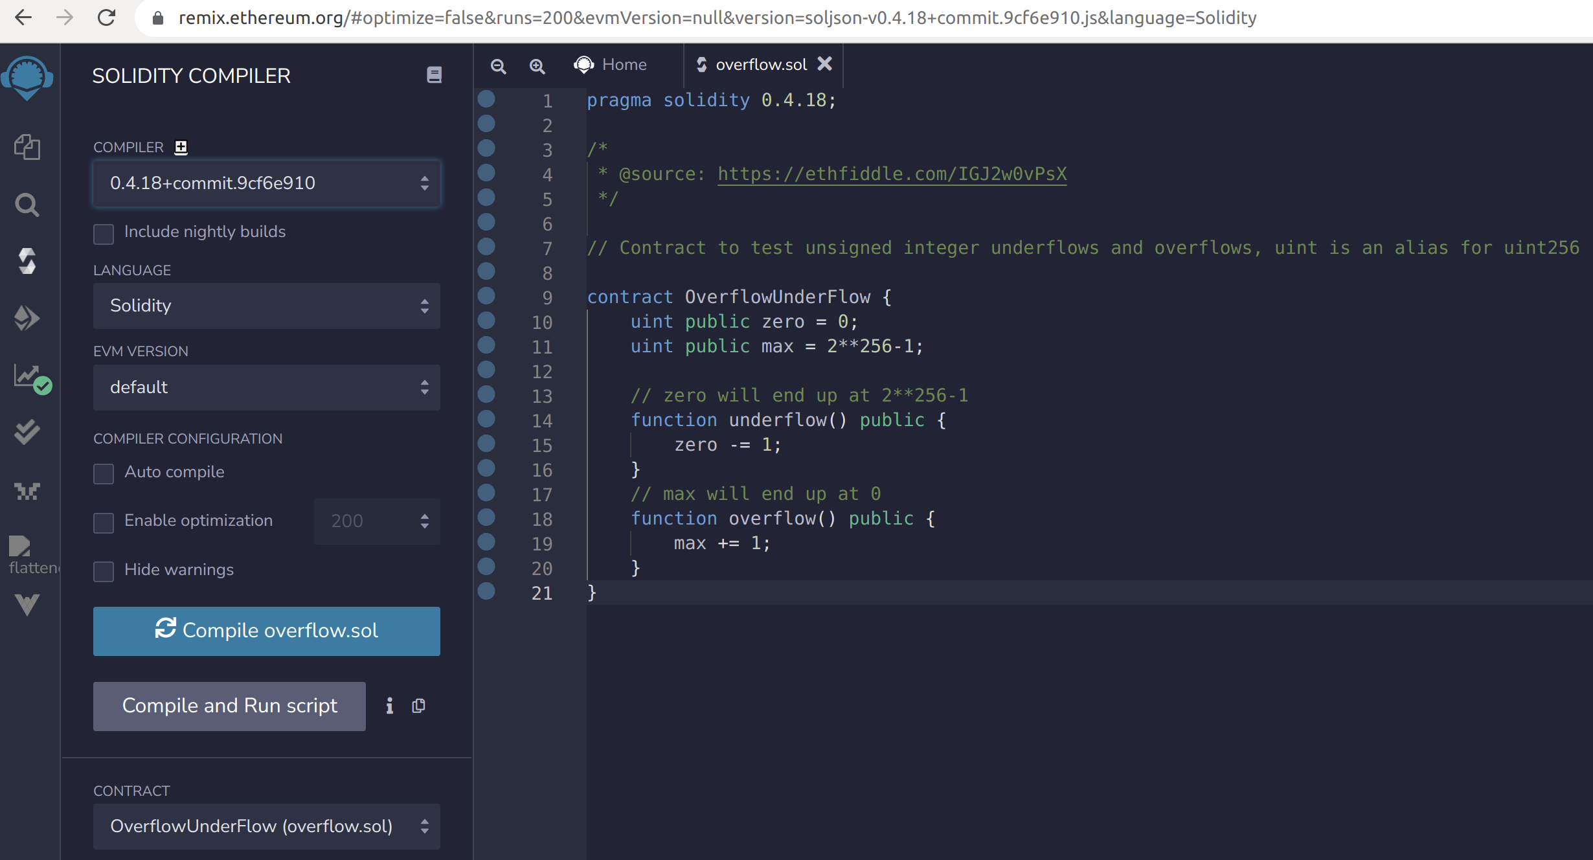Screen dimensions: 1593x860
Task: Click the browser address bar URL
Action: 717,17
